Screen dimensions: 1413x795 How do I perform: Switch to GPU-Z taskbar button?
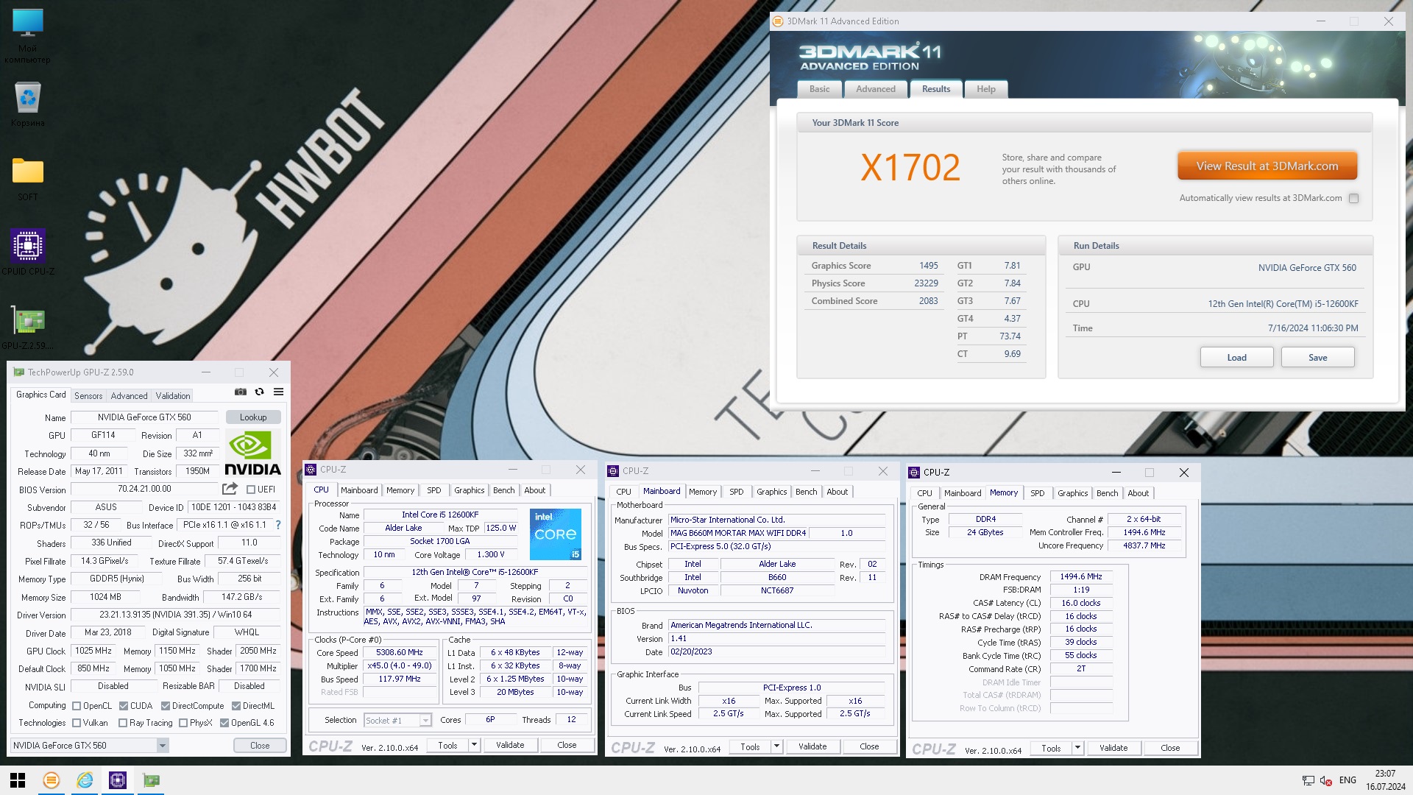pyautogui.click(x=151, y=780)
